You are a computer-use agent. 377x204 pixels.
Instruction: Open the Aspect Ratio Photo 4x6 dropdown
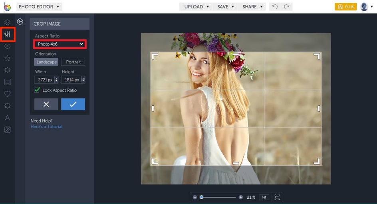pos(60,44)
